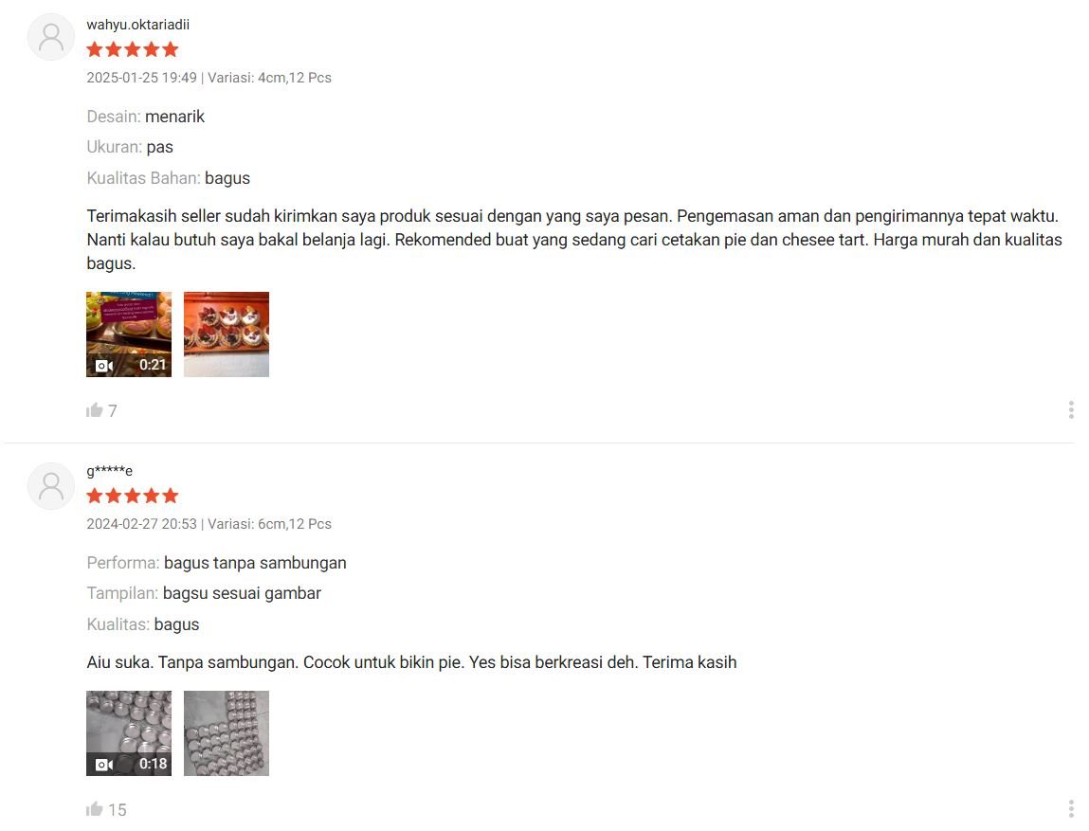Click g*****e's profile avatar icon
This screenshot has height=831, width=1089.
pos(50,486)
